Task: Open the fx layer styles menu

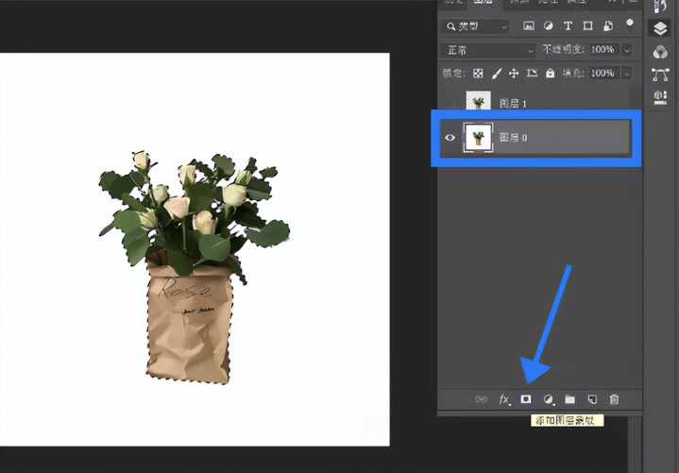Action: coord(504,400)
